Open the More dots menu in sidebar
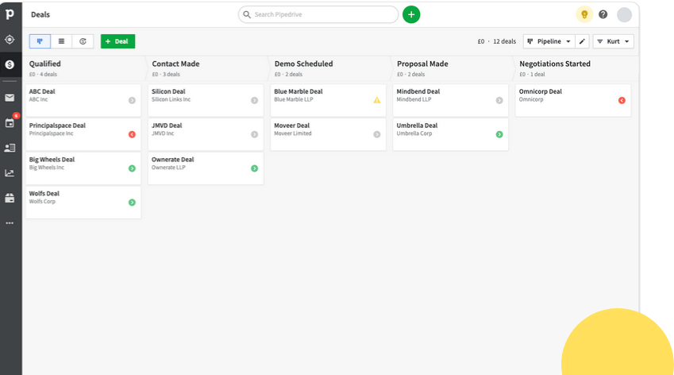The height and width of the screenshot is (375, 674). (10, 223)
